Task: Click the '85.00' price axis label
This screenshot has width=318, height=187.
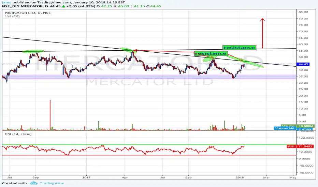Action: 303,12
